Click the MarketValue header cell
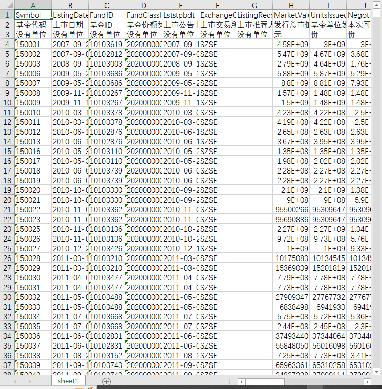This screenshot has height=389, width=382. (291, 15)
